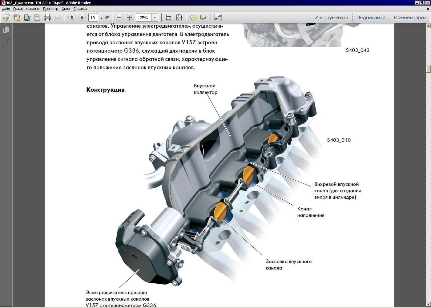Viewport: 431px width, 308px height.
Task: Click the restore window button
Action: [x=422, y=3]
